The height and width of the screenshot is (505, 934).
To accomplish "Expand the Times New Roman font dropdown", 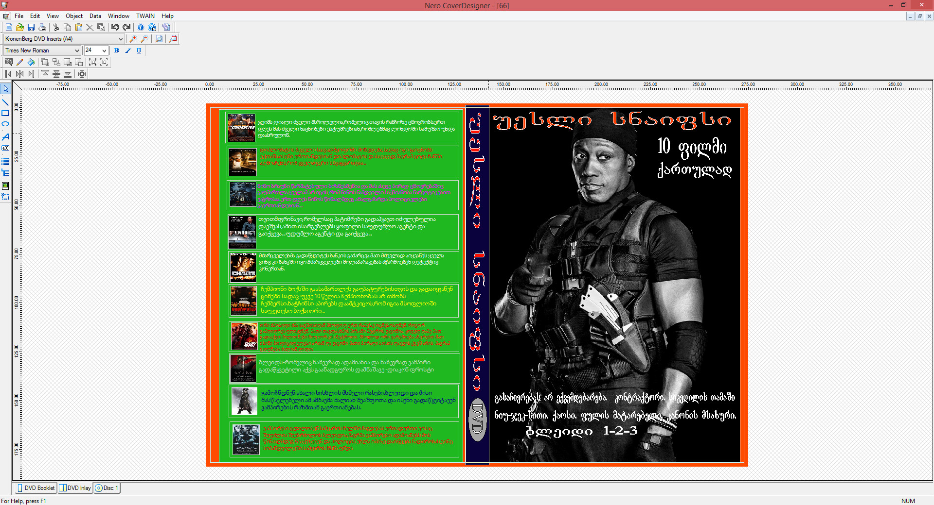I will point(76,50).
